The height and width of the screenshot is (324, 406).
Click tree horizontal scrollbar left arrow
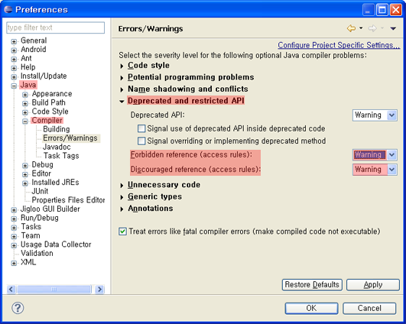[x=11, y=289]
